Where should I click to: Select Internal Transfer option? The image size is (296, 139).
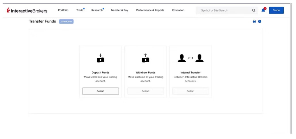191,91
